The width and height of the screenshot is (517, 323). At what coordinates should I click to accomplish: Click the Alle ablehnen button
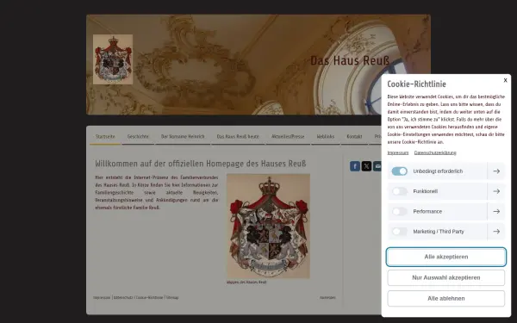(x=446, y=298)
